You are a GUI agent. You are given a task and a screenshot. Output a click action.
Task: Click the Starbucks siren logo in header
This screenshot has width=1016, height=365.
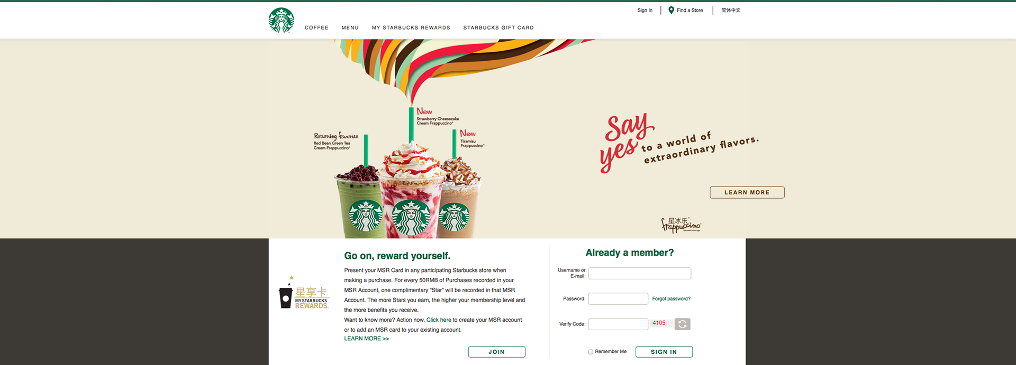pos(282,21)
